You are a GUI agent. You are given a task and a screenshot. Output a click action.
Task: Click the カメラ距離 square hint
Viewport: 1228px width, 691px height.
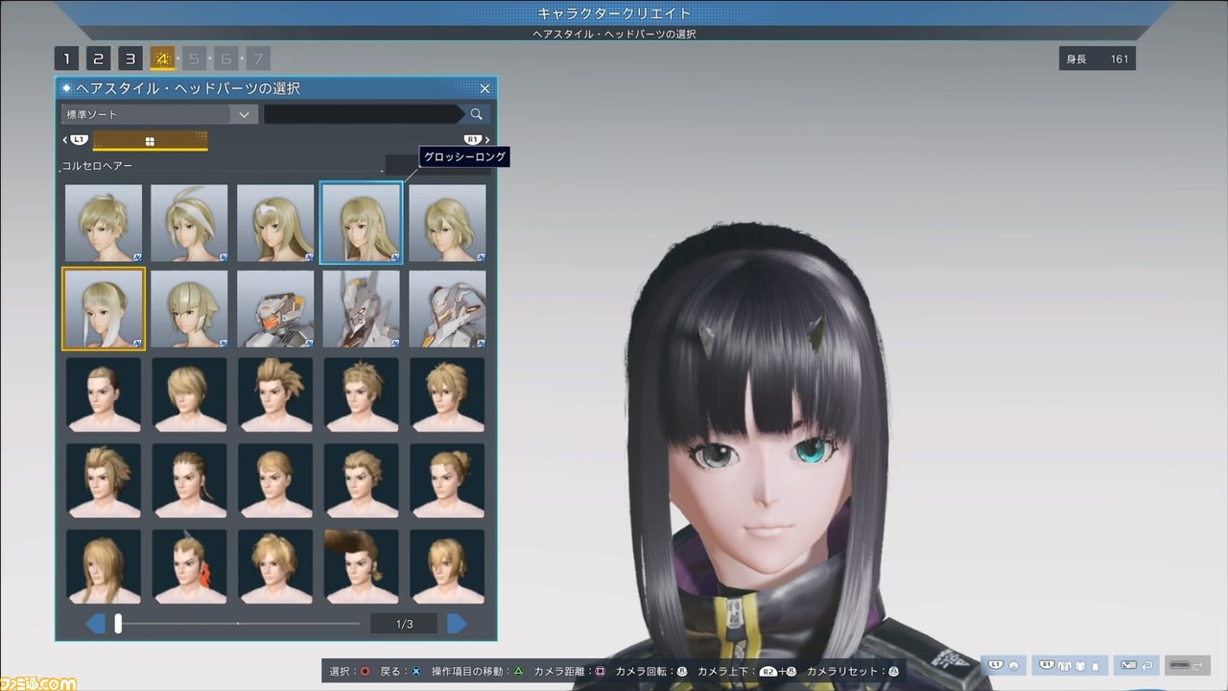(x=571, y=672)
